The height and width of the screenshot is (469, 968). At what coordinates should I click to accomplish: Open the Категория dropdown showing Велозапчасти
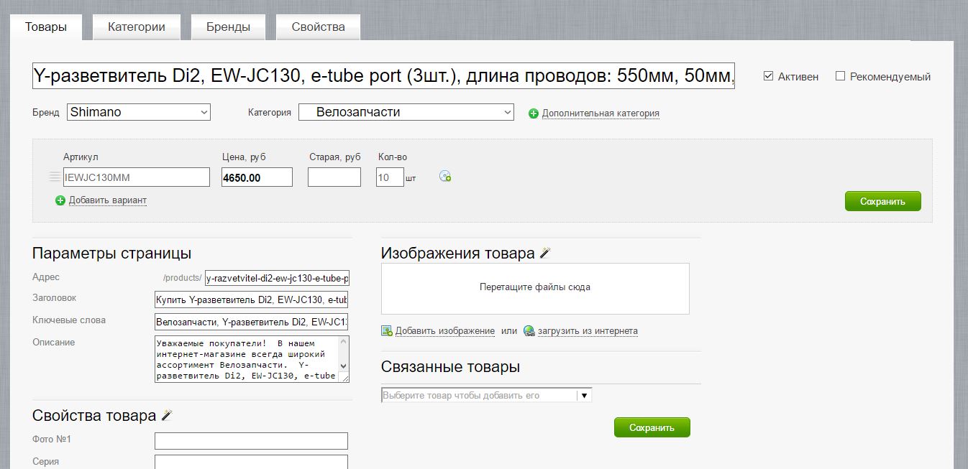[x=406, y=112]
